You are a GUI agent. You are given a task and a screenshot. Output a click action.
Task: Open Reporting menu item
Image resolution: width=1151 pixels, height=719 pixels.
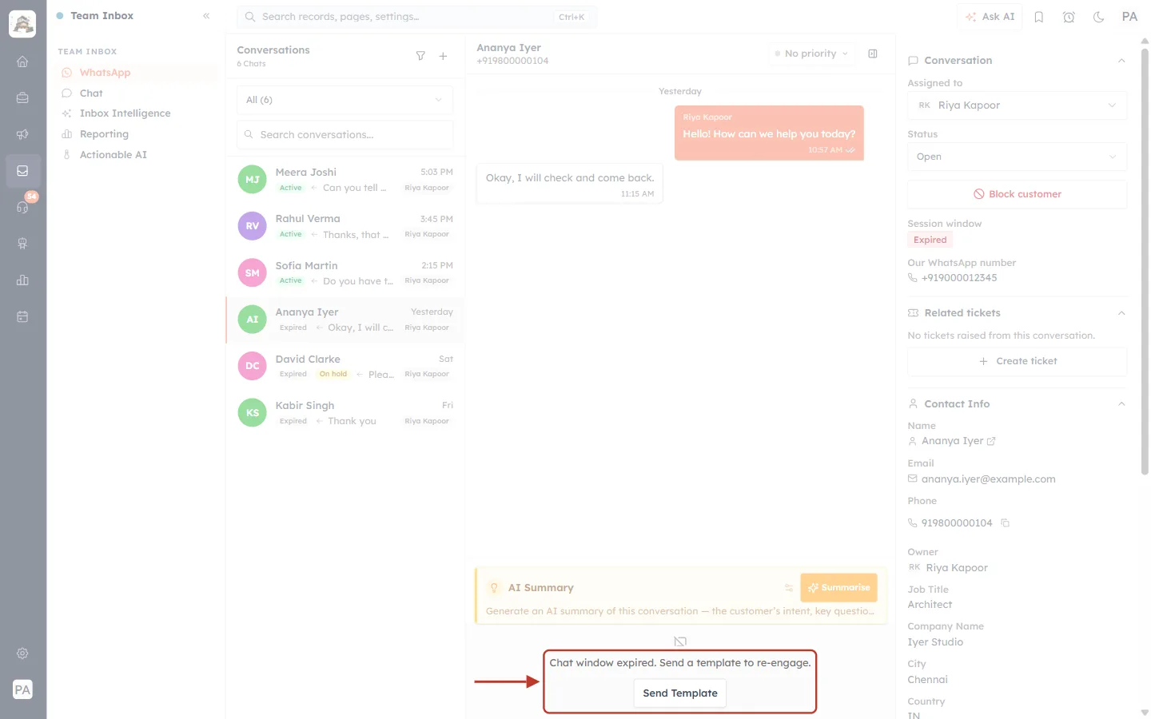[x=137, y=134]
